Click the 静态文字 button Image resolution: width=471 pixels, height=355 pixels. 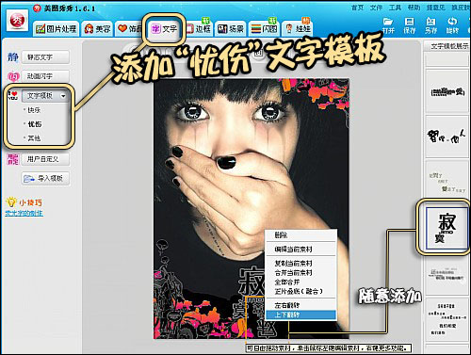point(45,57)
